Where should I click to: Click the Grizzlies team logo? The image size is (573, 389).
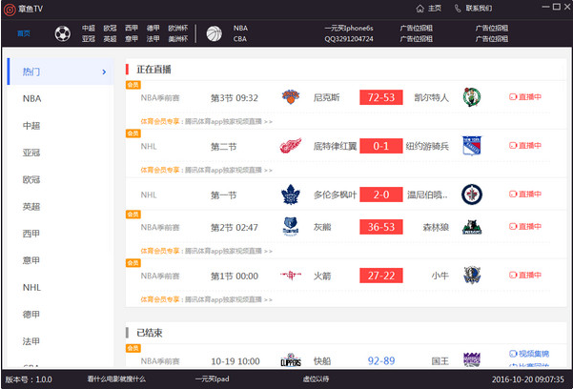[291, 227]
